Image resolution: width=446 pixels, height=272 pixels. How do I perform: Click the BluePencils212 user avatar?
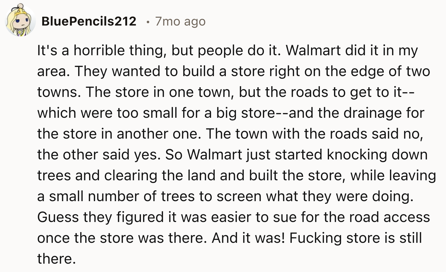tap(20, 21)
